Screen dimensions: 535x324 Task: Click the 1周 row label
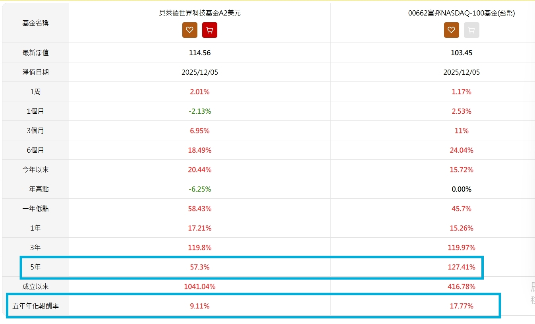[36, 92]
